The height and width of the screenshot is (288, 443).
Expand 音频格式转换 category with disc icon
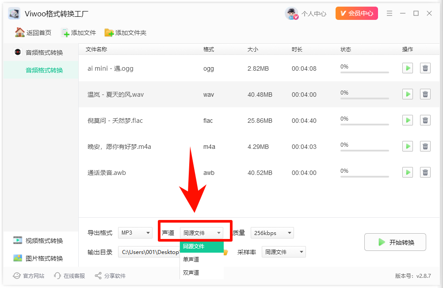(x=41, y=52)
